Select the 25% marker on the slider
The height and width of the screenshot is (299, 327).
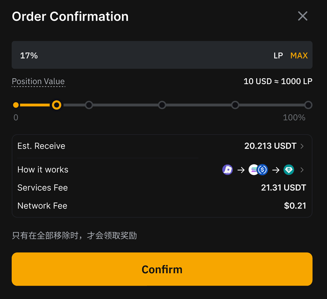pos(89,105)
